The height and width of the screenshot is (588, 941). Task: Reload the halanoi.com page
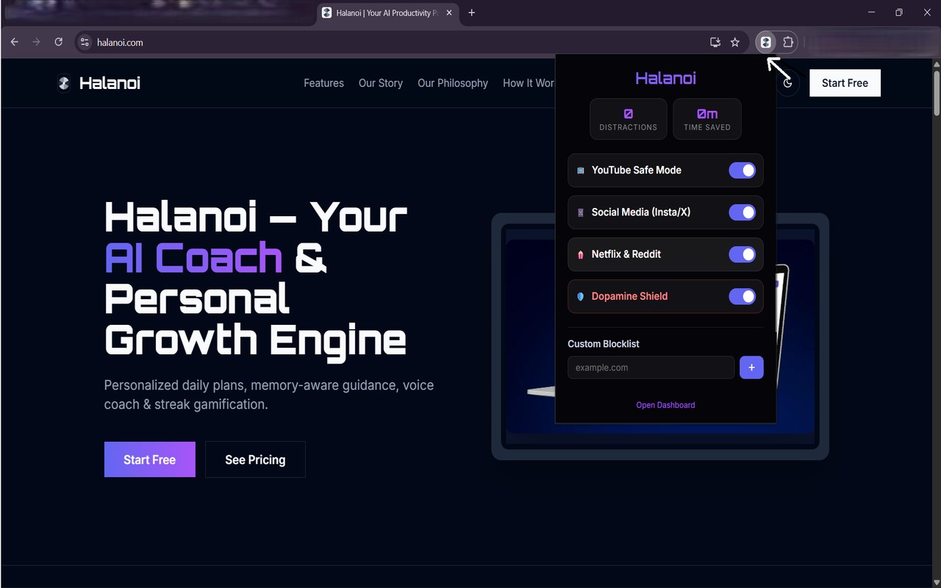59,42
